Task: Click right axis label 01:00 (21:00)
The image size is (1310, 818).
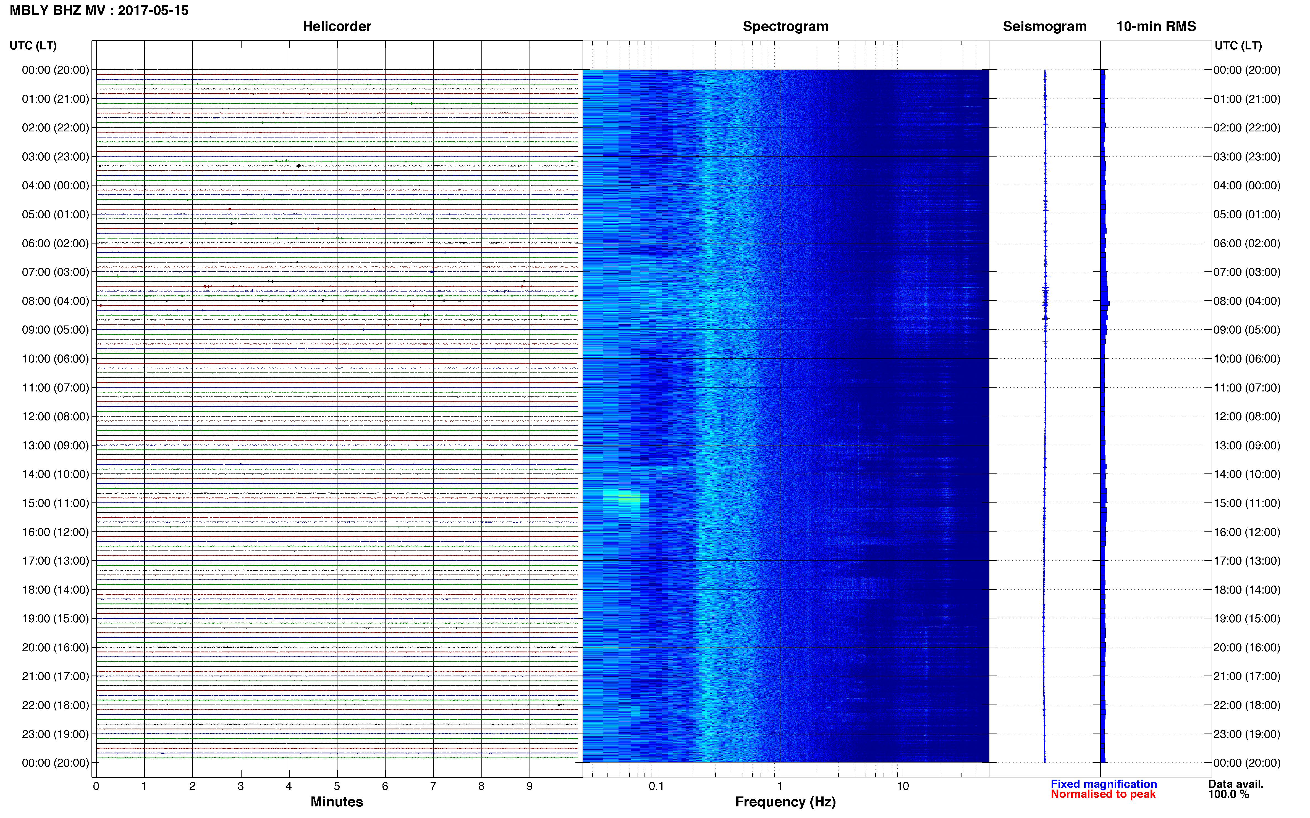Action: [x=1247, y=99]
